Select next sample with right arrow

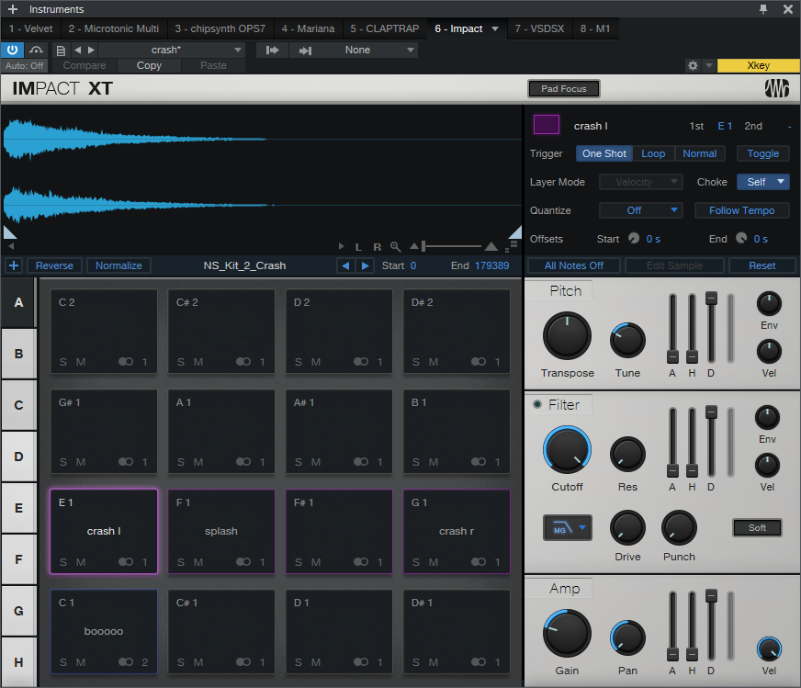click(x=366, y=265)
